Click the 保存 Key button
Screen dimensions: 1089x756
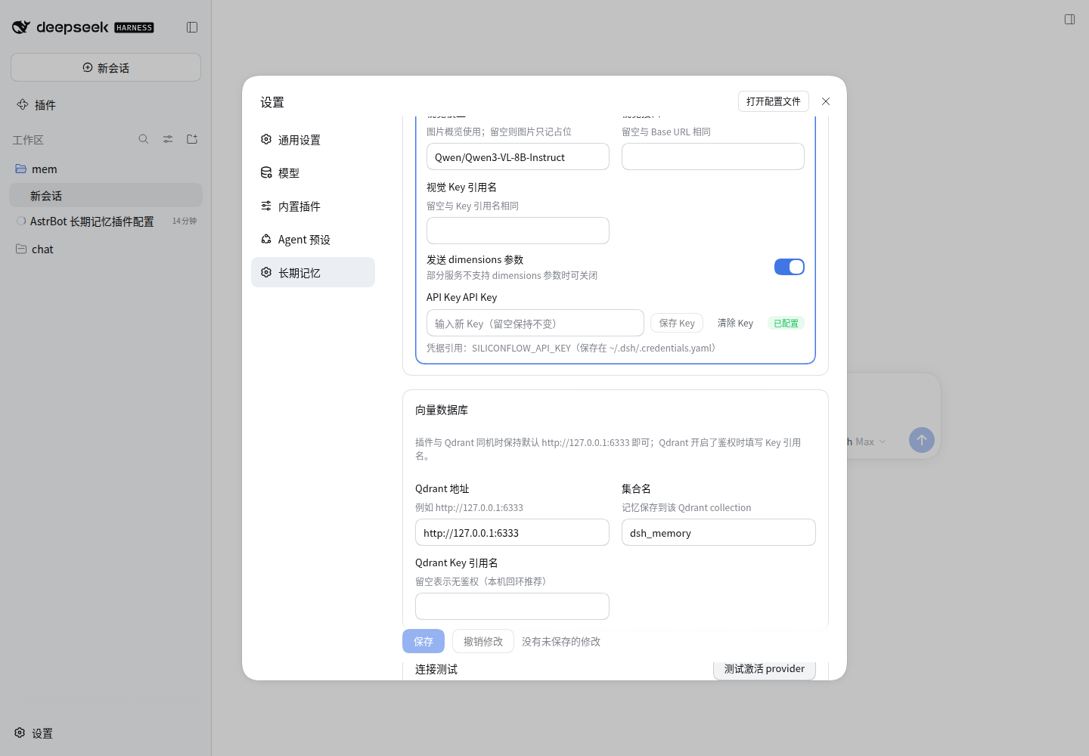677,323
